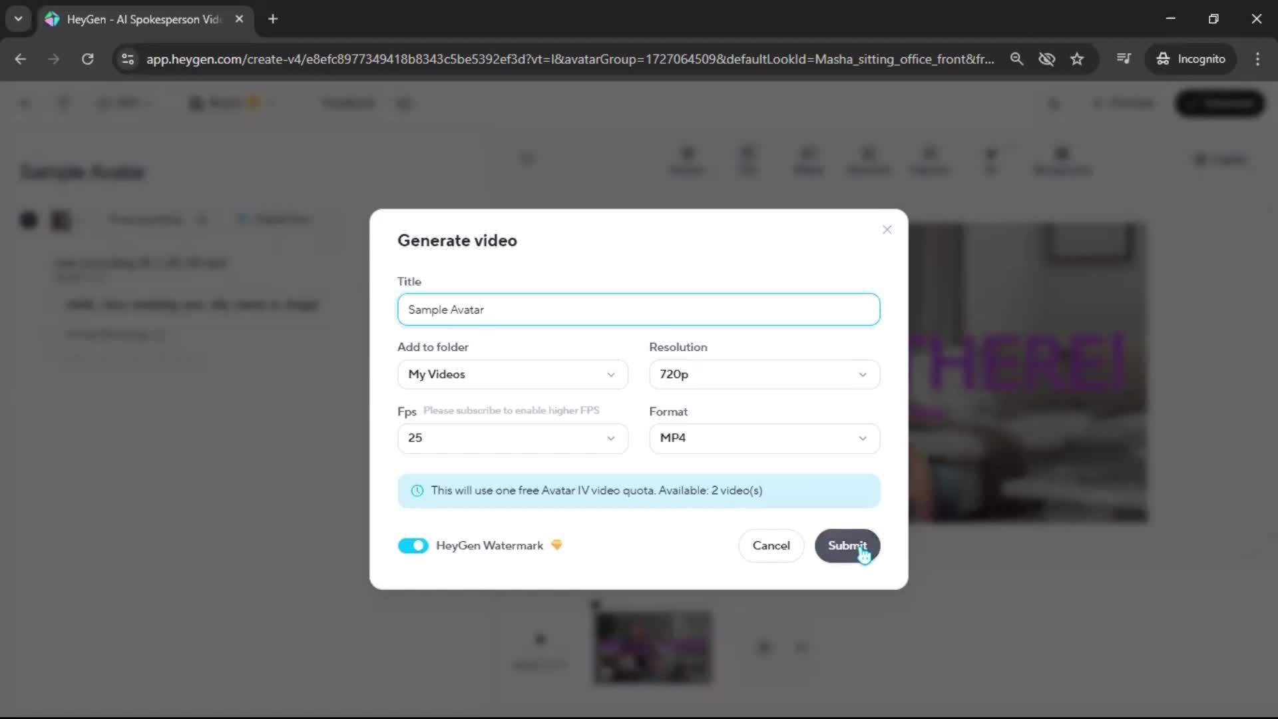This screenshot has height=719, width=1278.
Task: Open the media control icon in toolbar
Action: (x=1124, y=59)
